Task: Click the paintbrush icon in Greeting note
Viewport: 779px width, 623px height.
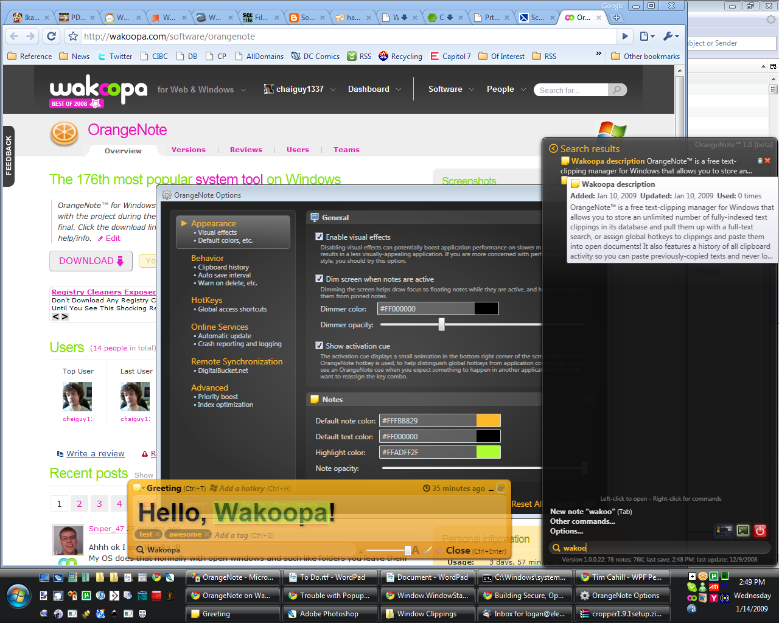Action: (x=428, y=550)
